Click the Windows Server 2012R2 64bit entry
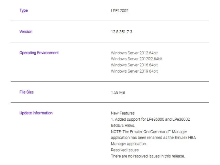 [x=136, y=59]
